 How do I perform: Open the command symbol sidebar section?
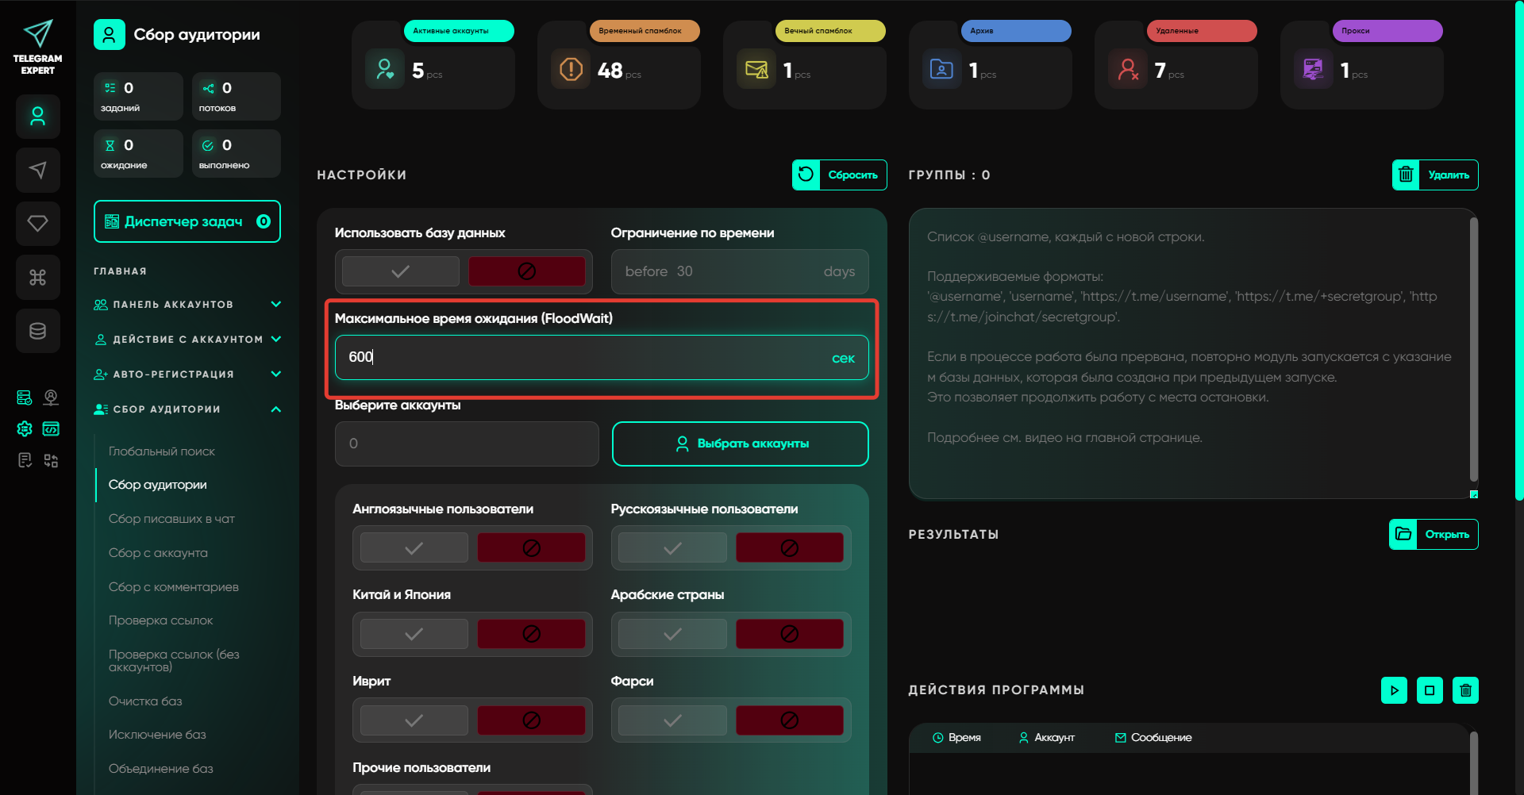coord(37,278)
